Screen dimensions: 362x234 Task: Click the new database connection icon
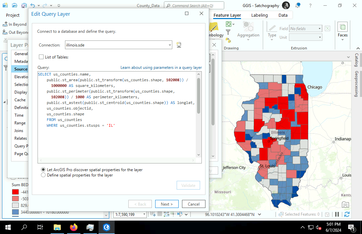[179, 45]
